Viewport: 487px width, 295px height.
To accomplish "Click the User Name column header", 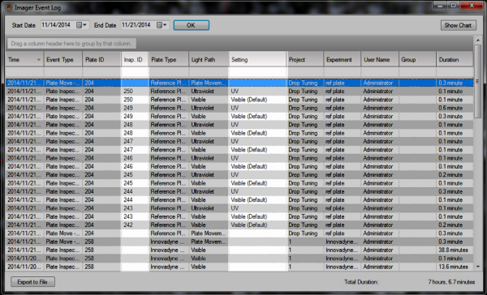I will 380,59.
